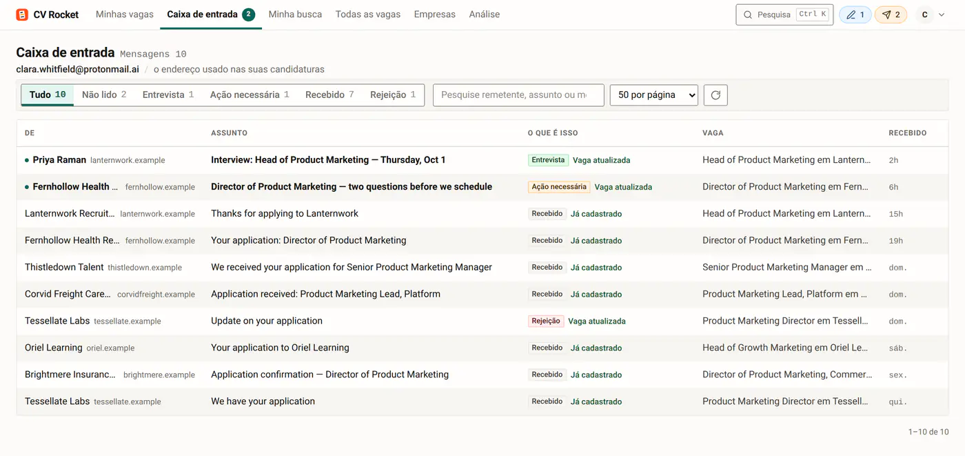Open the user avatar C
Image resolution: width=965 pixels, height=456 pixels.
coord(924,14)
